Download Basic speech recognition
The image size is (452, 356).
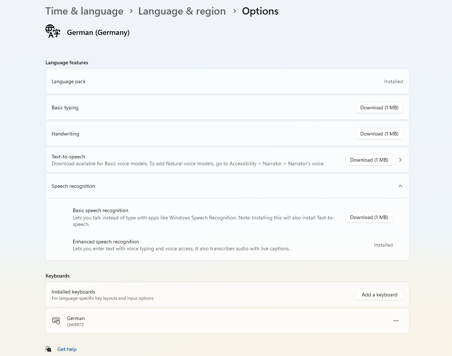pos(369,217)
